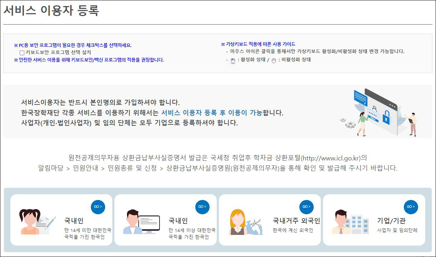The width and height of the screenshot is (436, 257).
Task: Click 사업자(개인·법인사업자) 및 임의 단체 line
Action: pos(129,123)
